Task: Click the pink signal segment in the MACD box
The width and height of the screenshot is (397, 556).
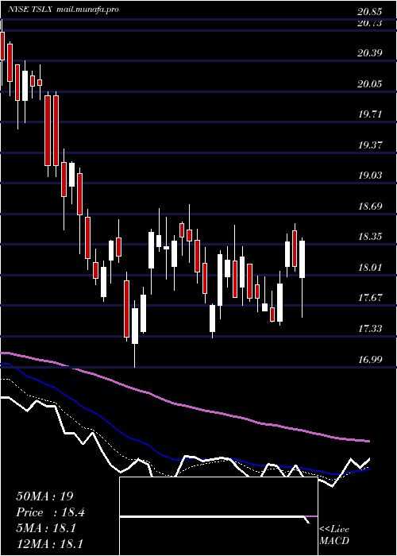Action: click(311, 516)
